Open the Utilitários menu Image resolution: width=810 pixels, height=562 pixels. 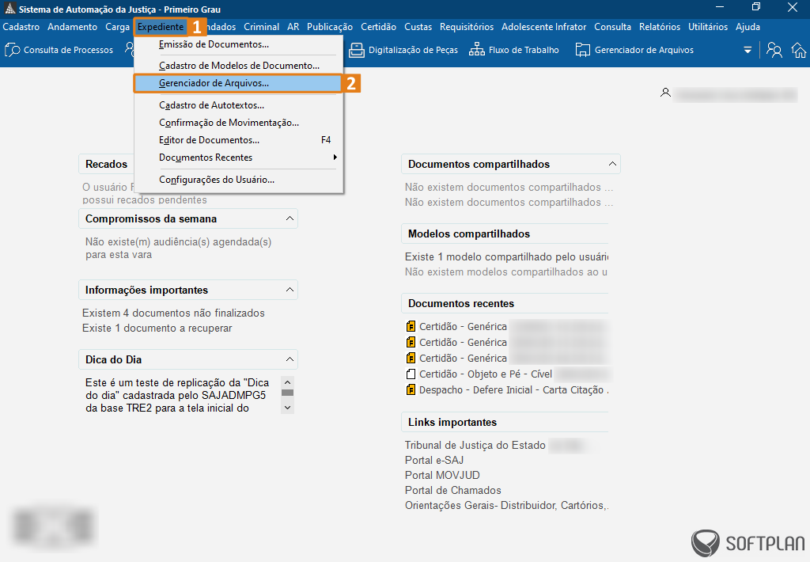click(x=708, y=27)
